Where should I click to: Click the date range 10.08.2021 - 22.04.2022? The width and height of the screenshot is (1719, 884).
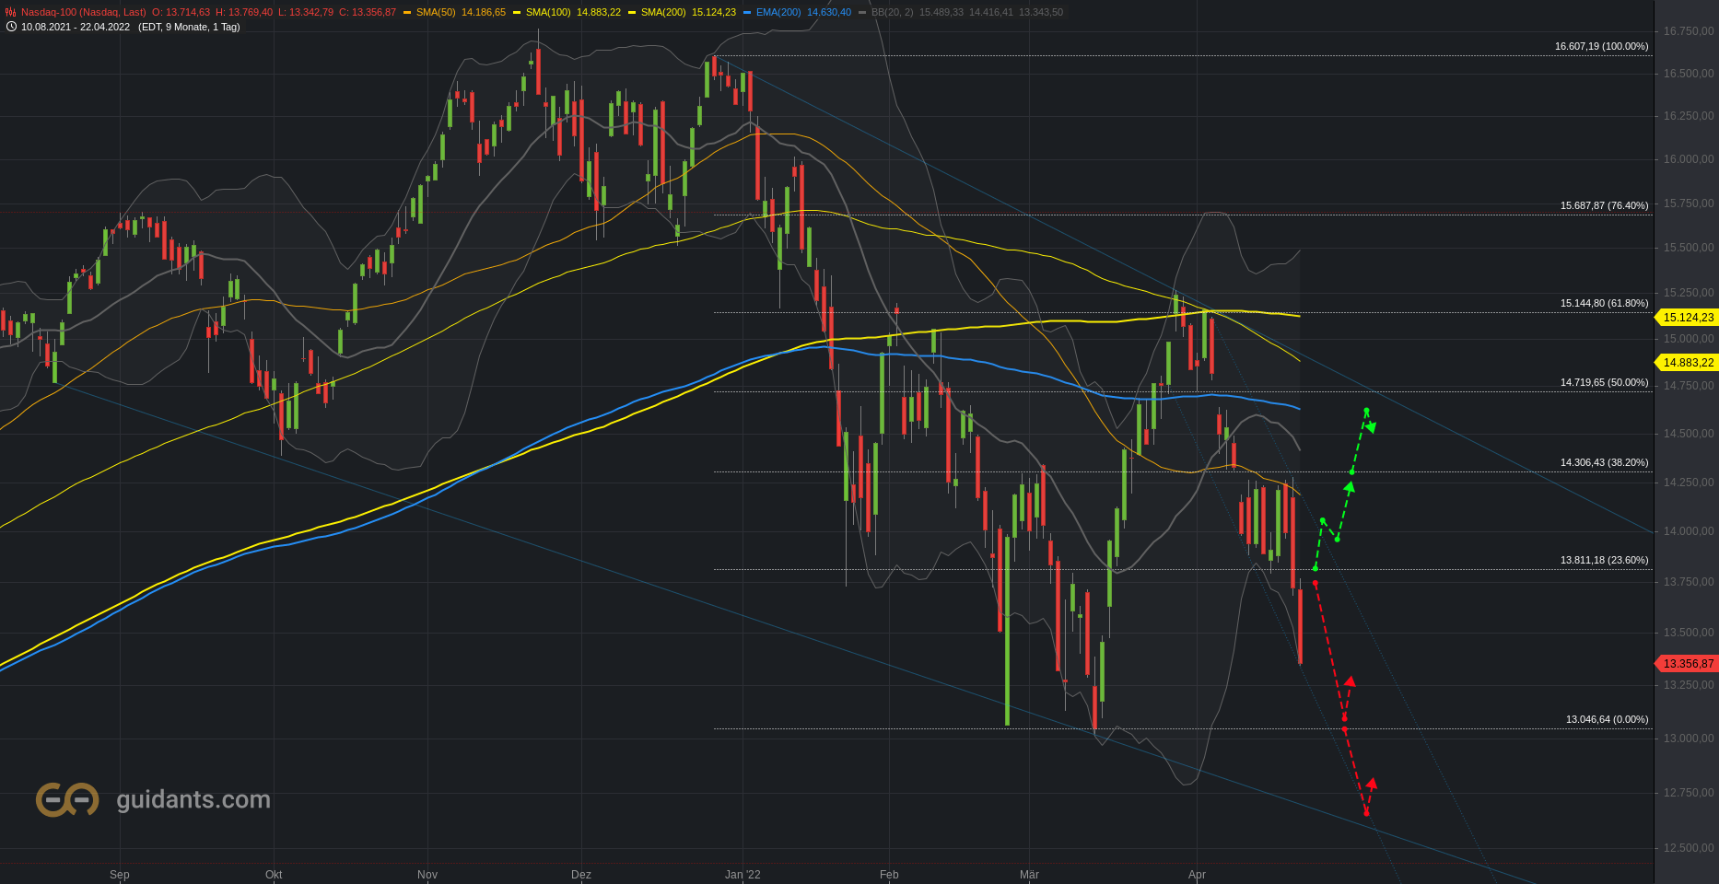pyautogui.click(x=76, y=27)
